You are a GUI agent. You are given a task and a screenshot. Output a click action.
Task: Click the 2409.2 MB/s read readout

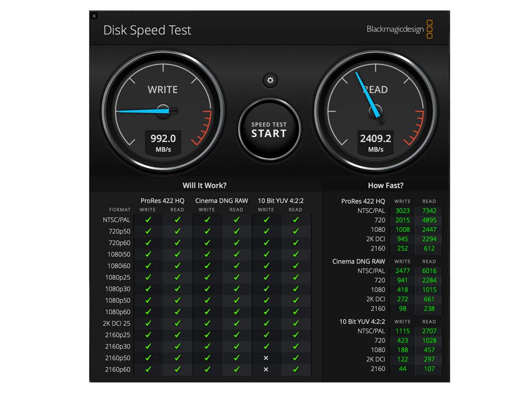376,143
